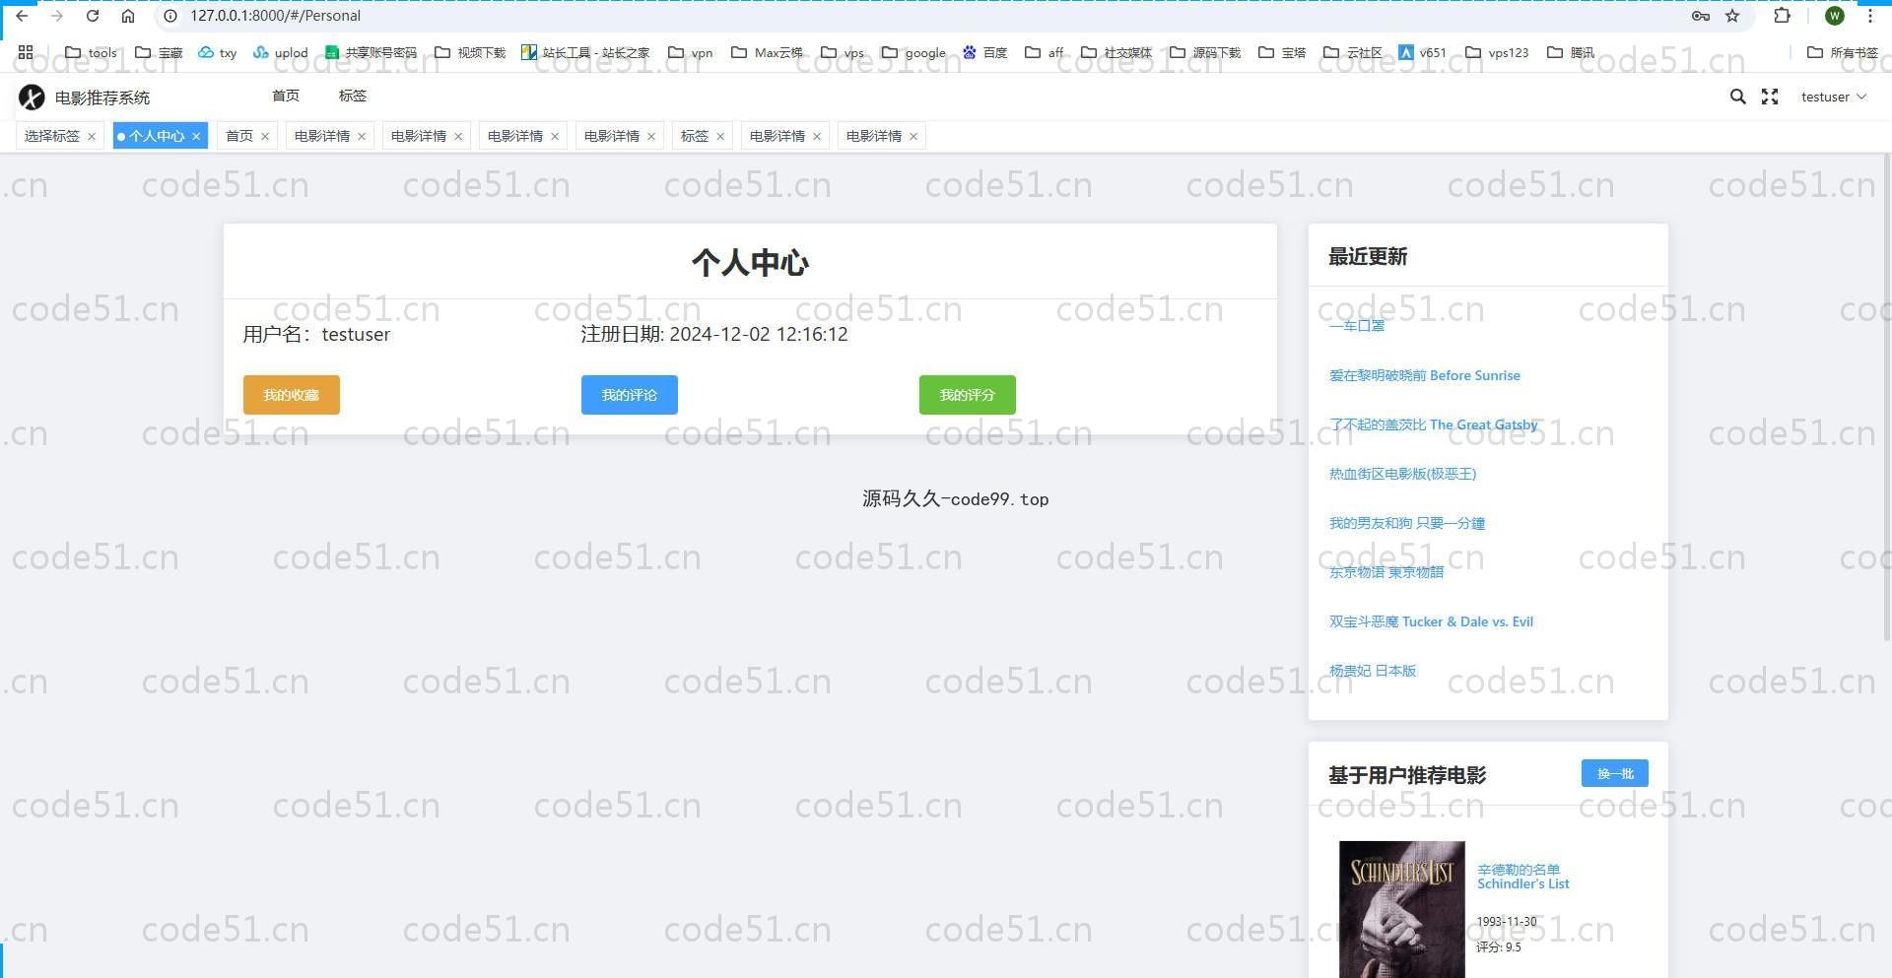The width and height of the screenshot is (1892, 978).
Task: Click the 注册日期 2024-12-02 text
Action: click(x=714, y=334)
